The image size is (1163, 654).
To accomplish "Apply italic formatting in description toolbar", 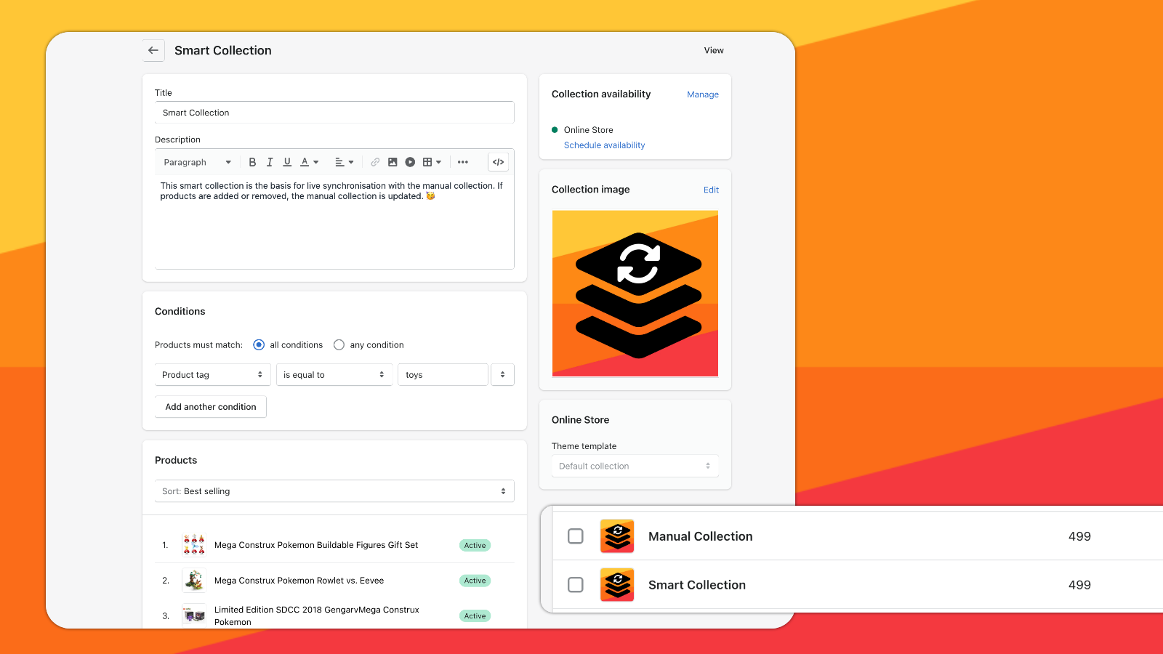I will [270, 162].
